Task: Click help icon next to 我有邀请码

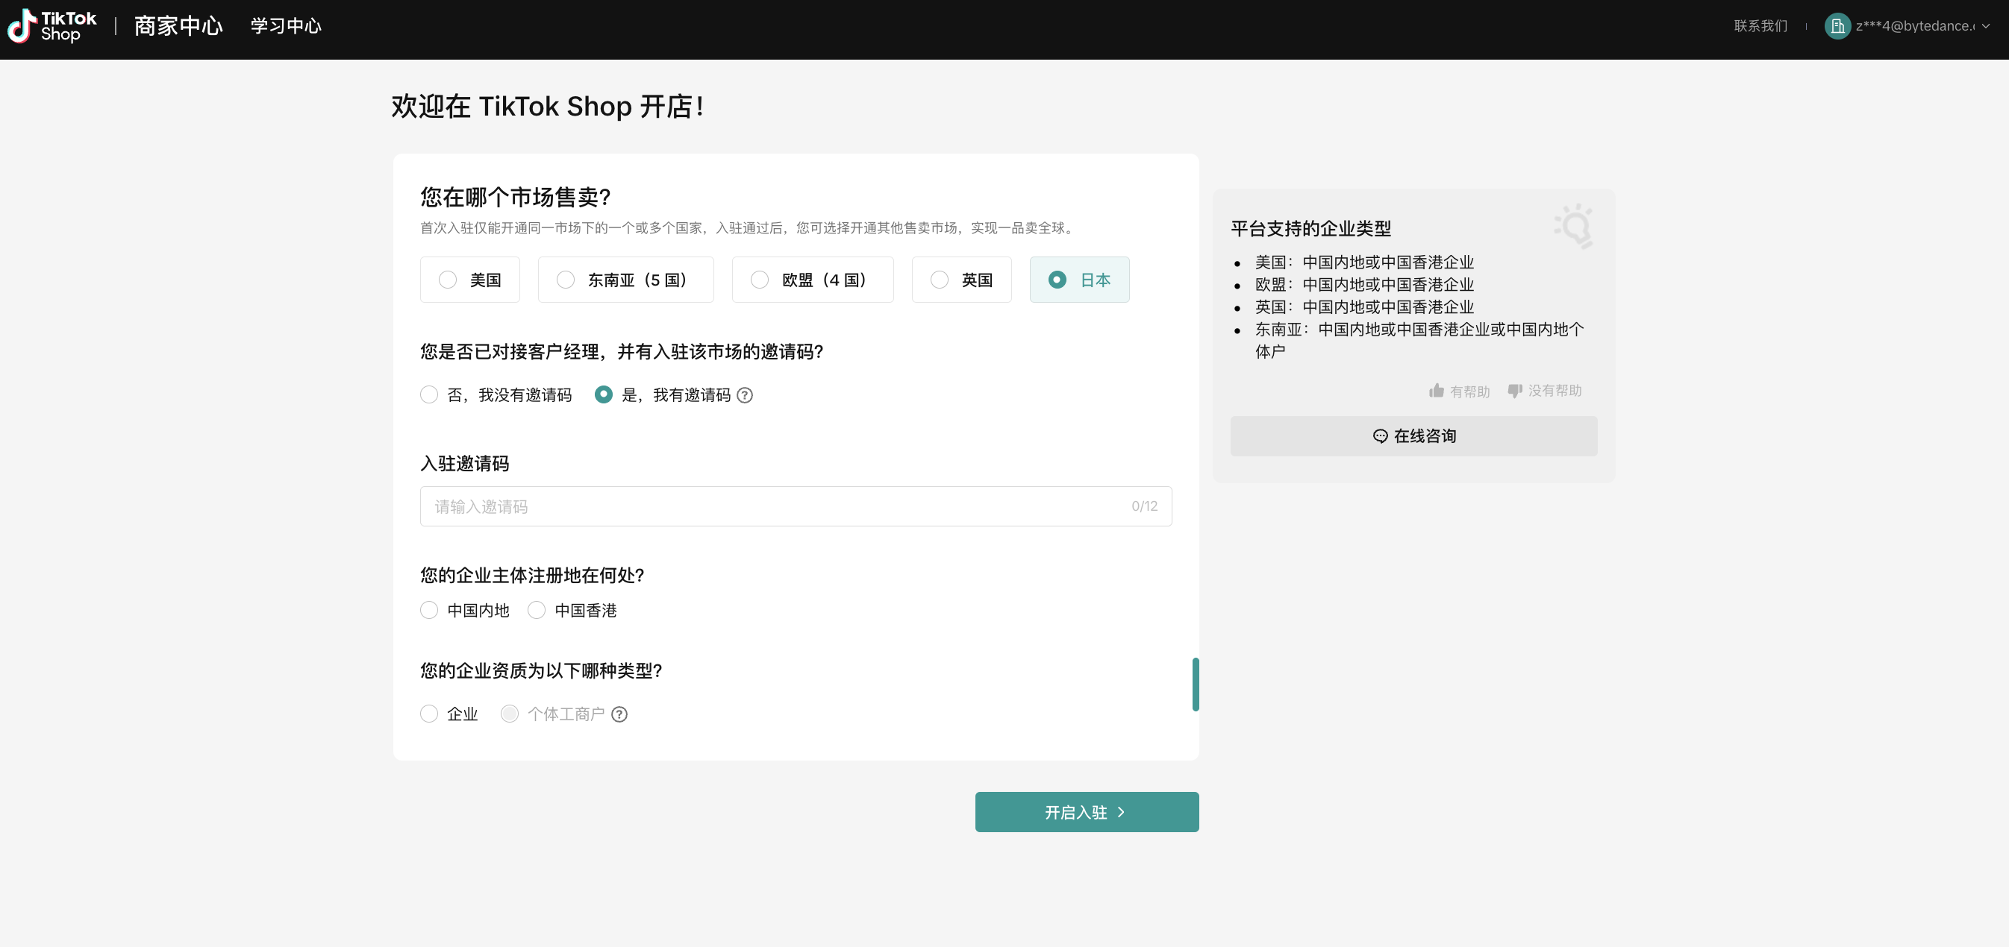Action: click(x=745, y=395)
